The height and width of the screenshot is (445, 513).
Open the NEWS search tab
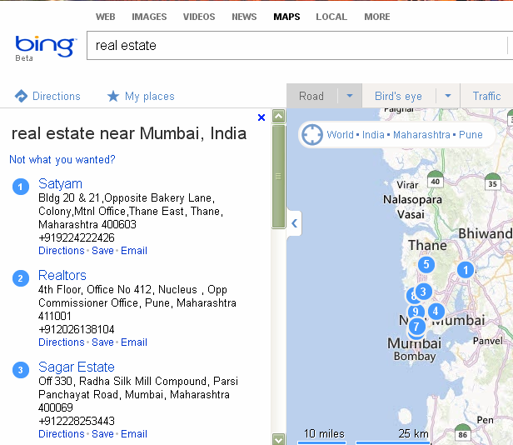(244, 17)
